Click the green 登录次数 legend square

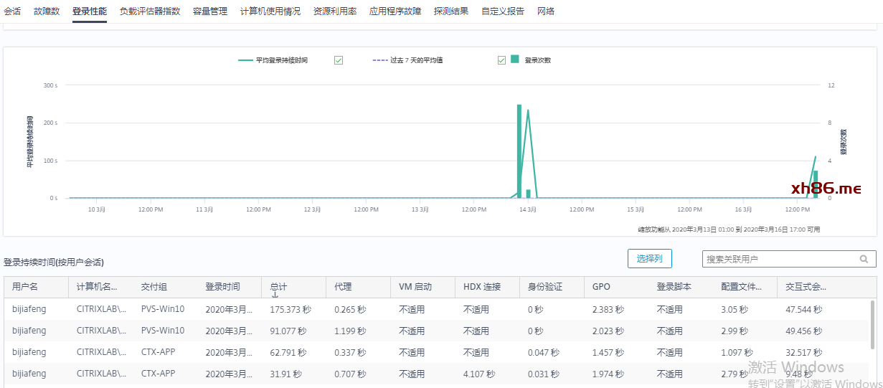(514, 60)
